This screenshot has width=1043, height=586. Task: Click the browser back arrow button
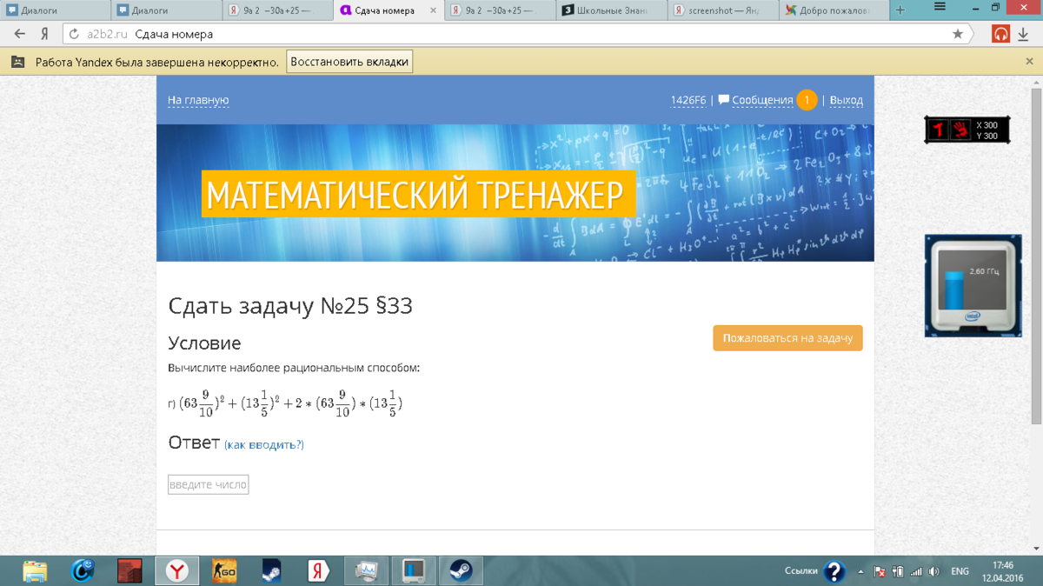[19, 34]
